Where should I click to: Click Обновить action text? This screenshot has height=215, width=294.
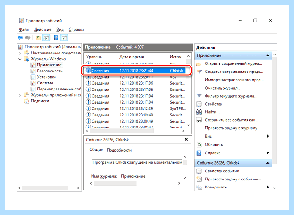click(x=214, y=145)
